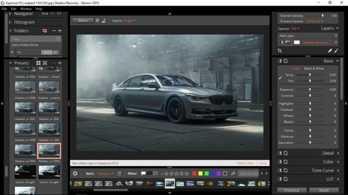Add a folder with the Folders plus
Image resolution: width=348 pixels, height=195 pixels.
(x=60, y=31)
